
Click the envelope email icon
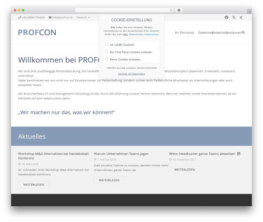coord(50,17)
